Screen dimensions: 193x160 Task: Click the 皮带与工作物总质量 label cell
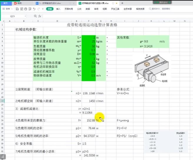point(47,63)
